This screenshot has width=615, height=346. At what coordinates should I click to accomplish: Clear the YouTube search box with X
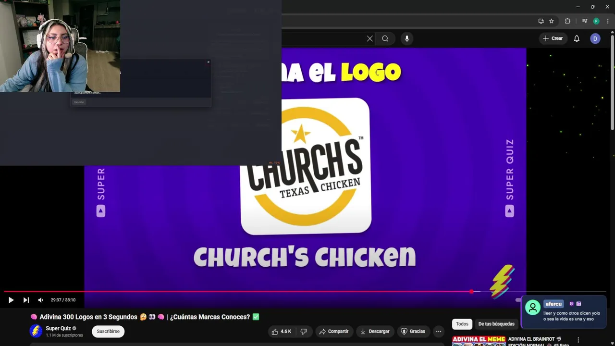click(369, 38)
